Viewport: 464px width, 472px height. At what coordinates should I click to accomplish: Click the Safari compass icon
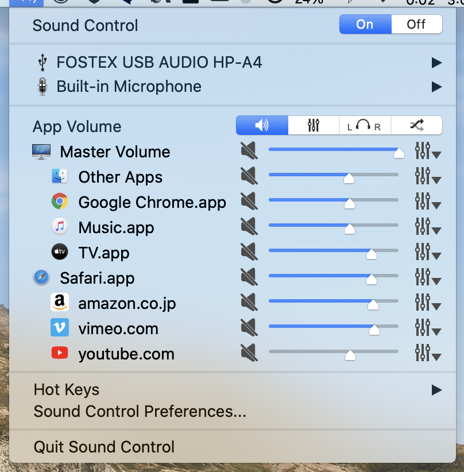pos(41,277)
